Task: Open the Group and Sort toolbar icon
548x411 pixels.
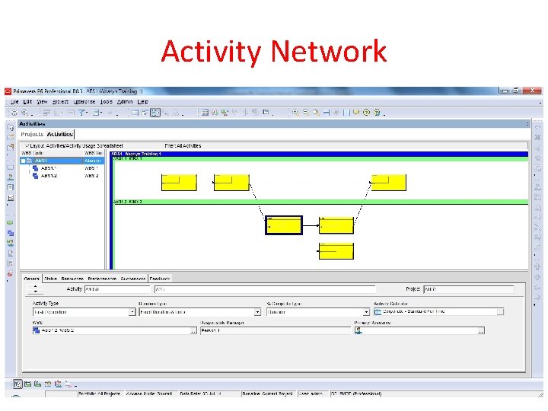Action: pos(96,113)
